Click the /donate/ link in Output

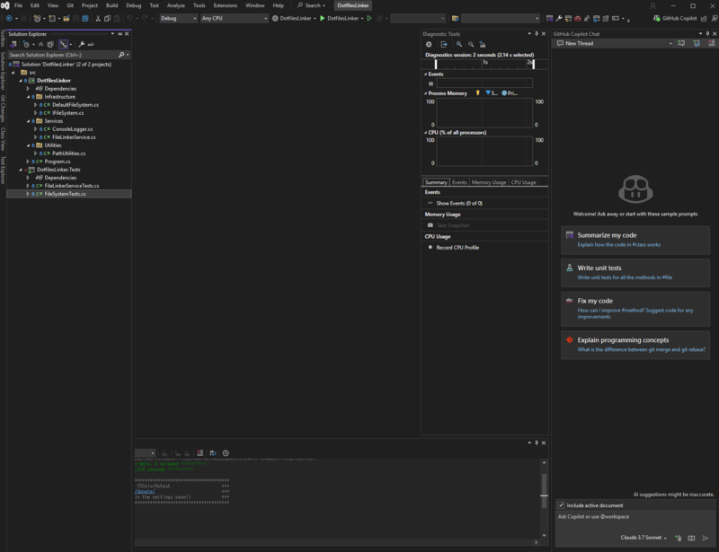(x=145, y=492)
